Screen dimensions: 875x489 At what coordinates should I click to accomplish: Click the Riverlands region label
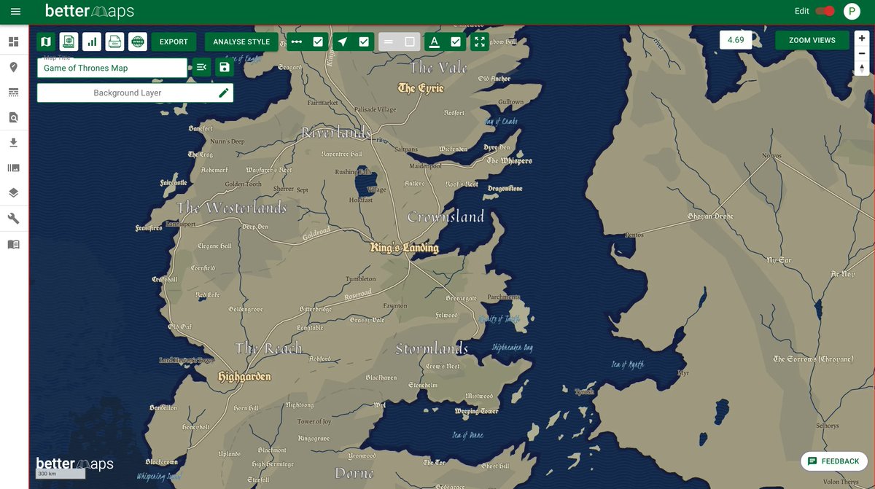[336, 133]
